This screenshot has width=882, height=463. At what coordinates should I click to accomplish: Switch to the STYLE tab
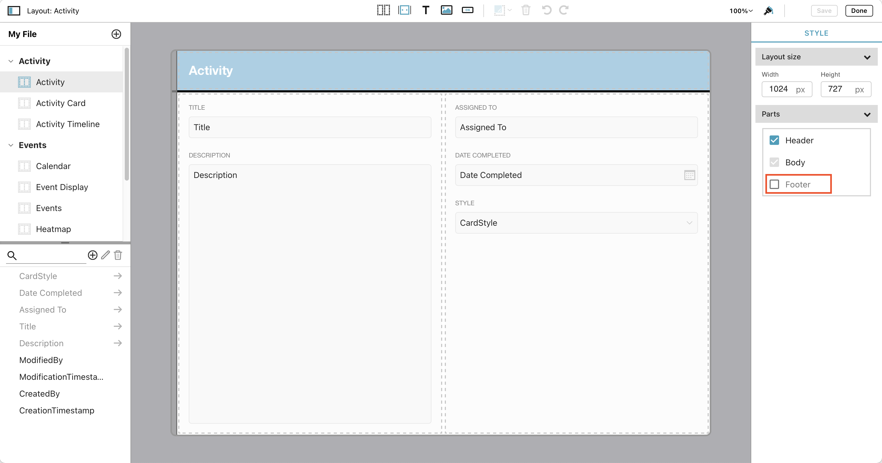pyautogui.click(x=816, y=33)
